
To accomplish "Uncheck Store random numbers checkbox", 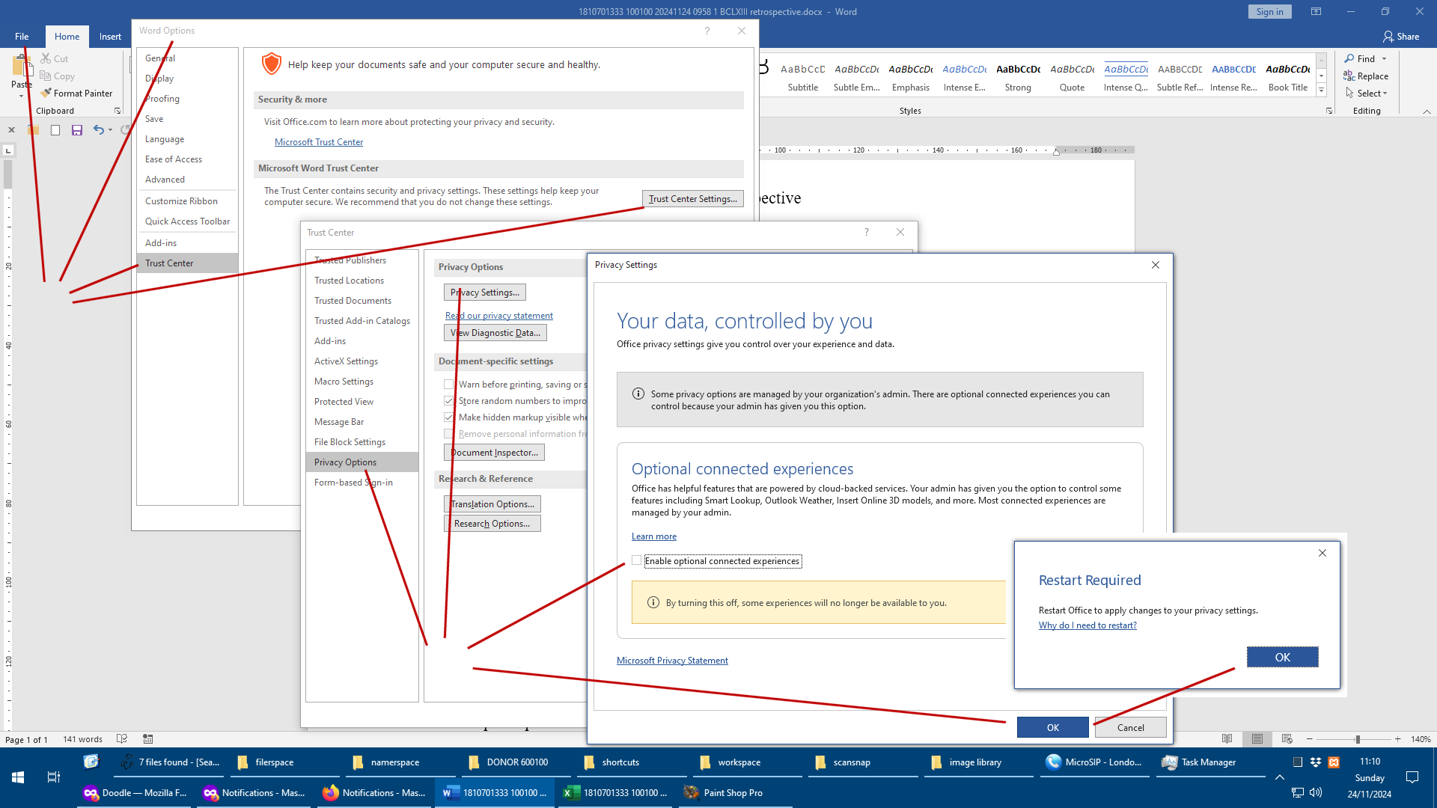I will pyautogui.click(x=449, y=401).
